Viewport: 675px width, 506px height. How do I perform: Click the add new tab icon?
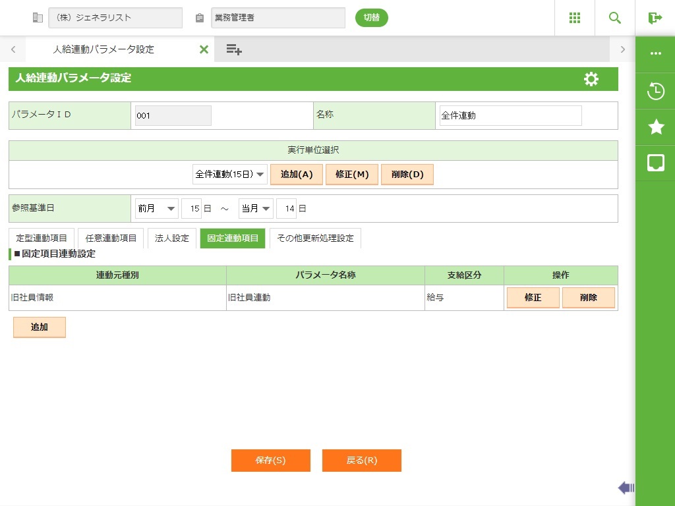233,49
